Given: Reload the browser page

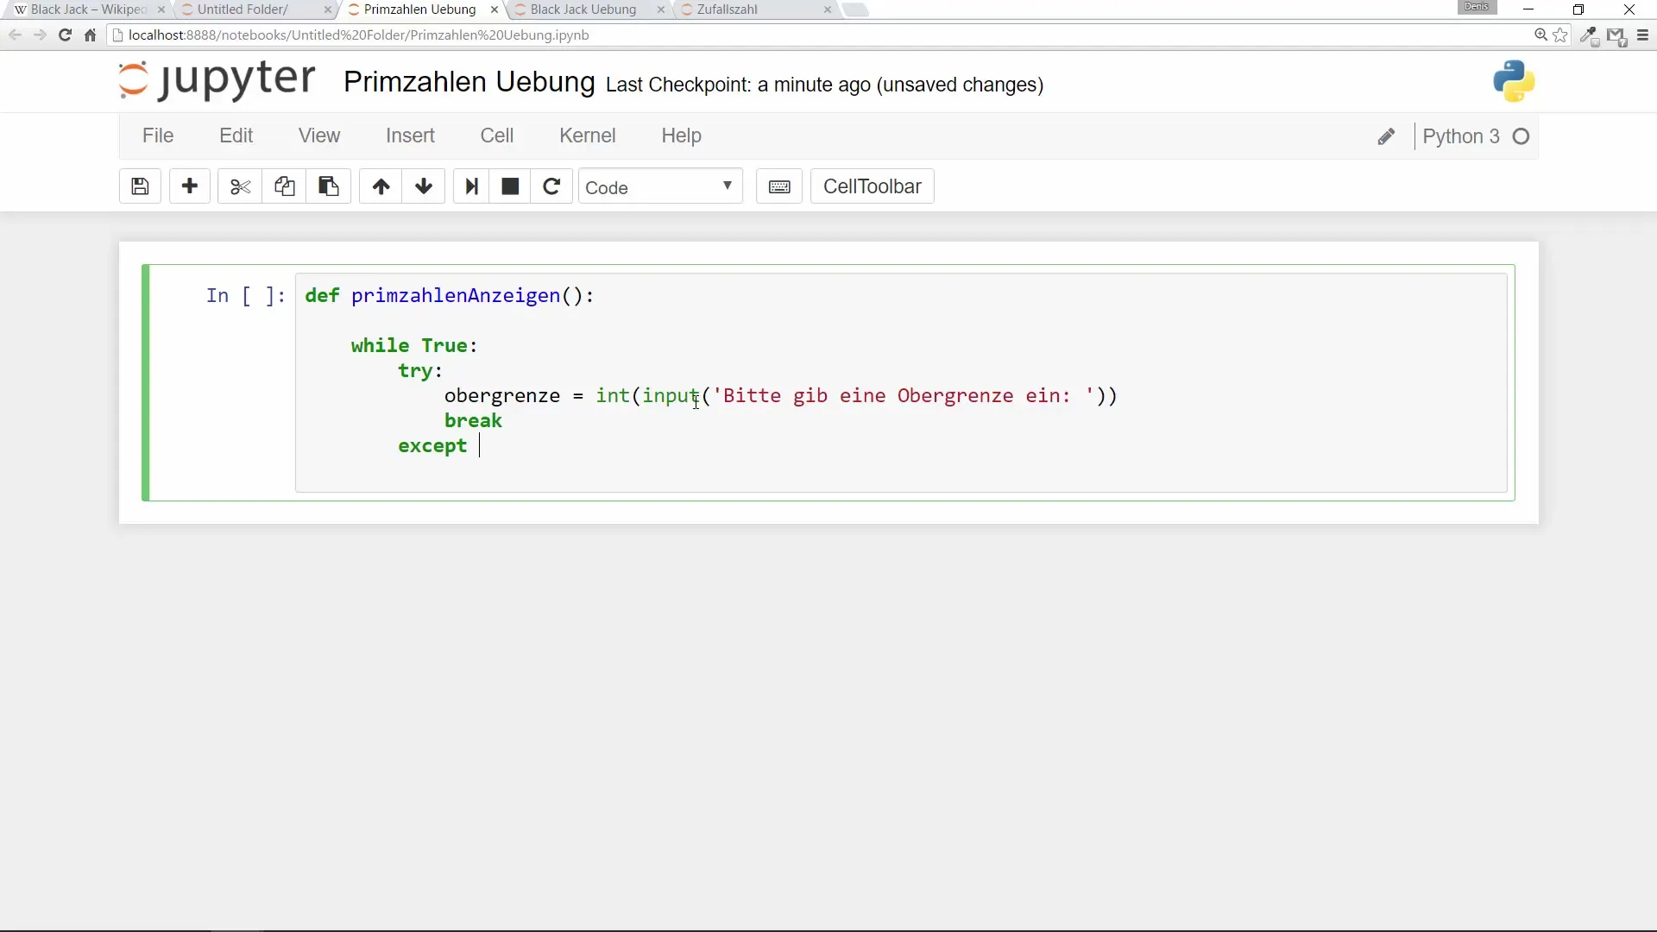Looking at the screenshot, I should coord(65,35).
